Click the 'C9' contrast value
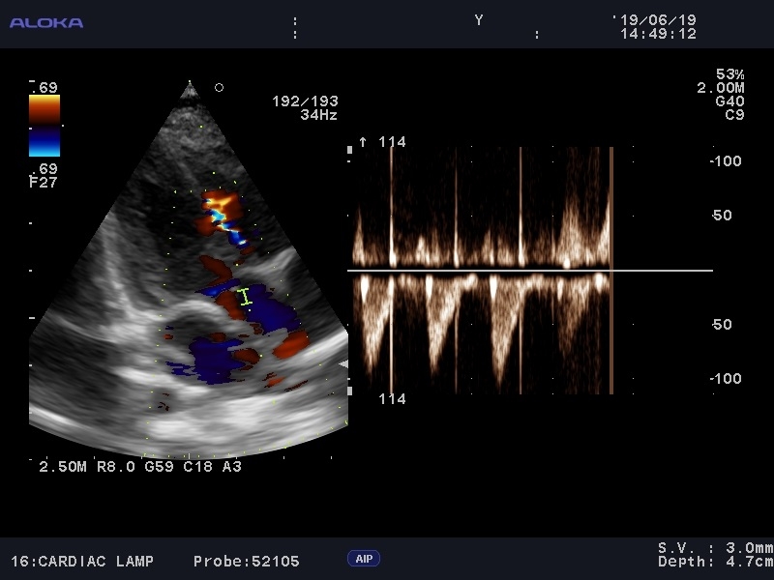This screenshot has width=774, height=580. [x=734, y=115]
